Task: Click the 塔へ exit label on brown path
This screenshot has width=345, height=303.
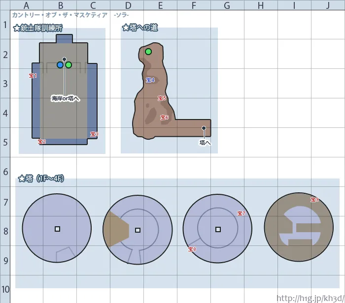Action: [205, 143]
